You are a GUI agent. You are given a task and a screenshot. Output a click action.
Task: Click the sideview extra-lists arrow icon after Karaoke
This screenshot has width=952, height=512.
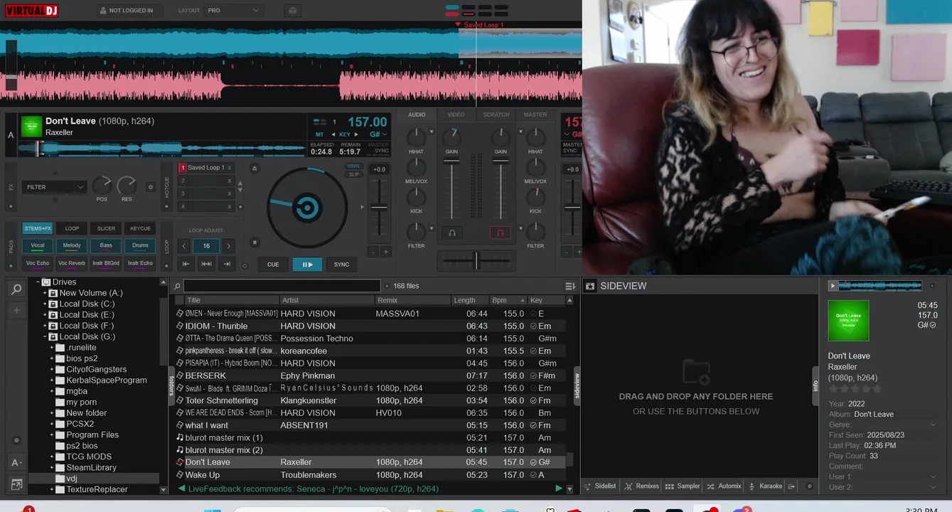(792, 486)
